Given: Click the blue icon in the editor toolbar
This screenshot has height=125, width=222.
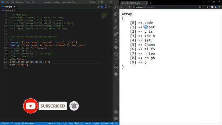Looking at the screenshot, I should (x=102, y=7).
